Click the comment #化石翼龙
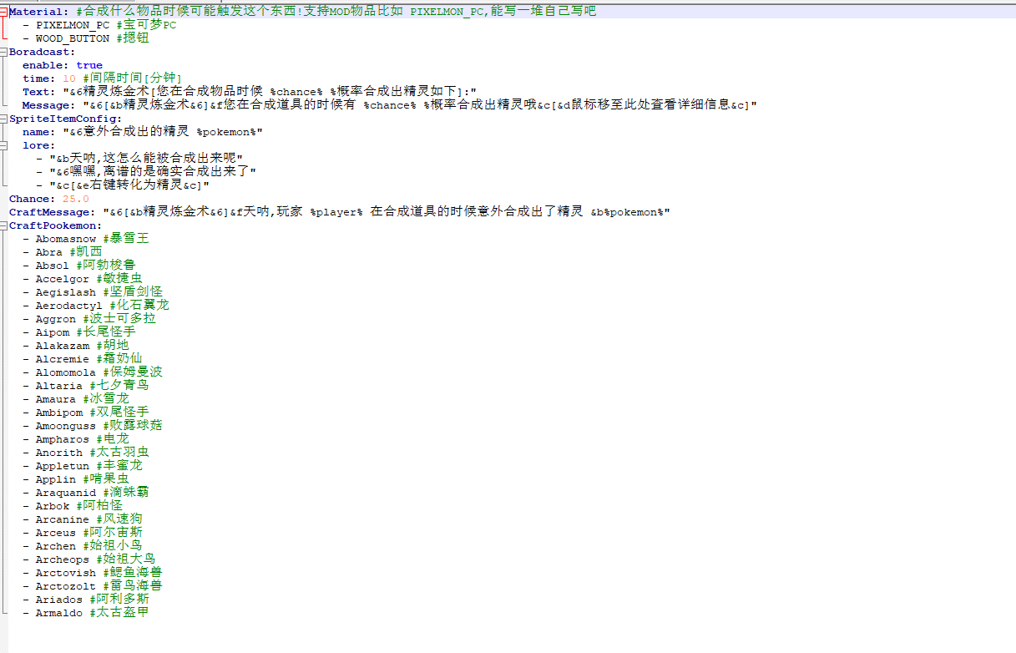The height and width of the screenshot is (653, 1016). (139, 306)
